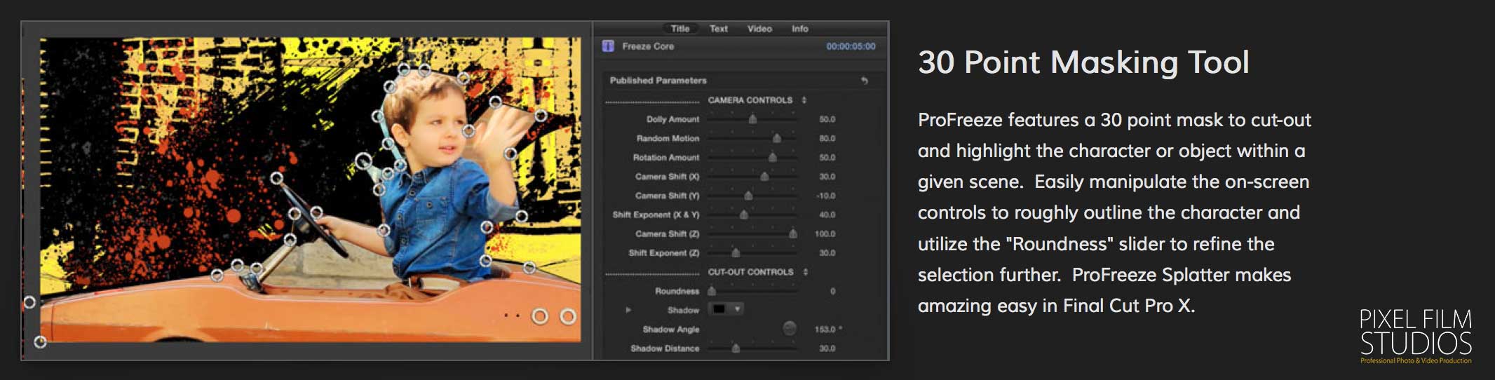Click the CUT-OUT CONTROLS label

750,272
